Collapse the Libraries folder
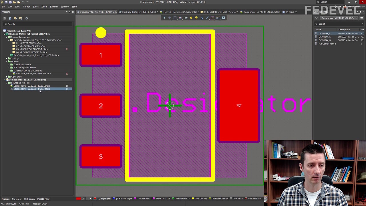 [7, 62]
